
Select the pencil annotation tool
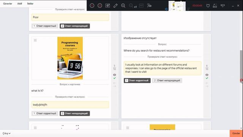(x=115, y=6)
